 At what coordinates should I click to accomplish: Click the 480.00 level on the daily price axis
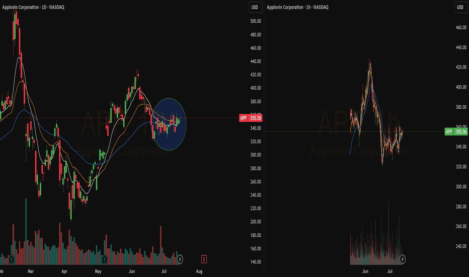[256, 34]
